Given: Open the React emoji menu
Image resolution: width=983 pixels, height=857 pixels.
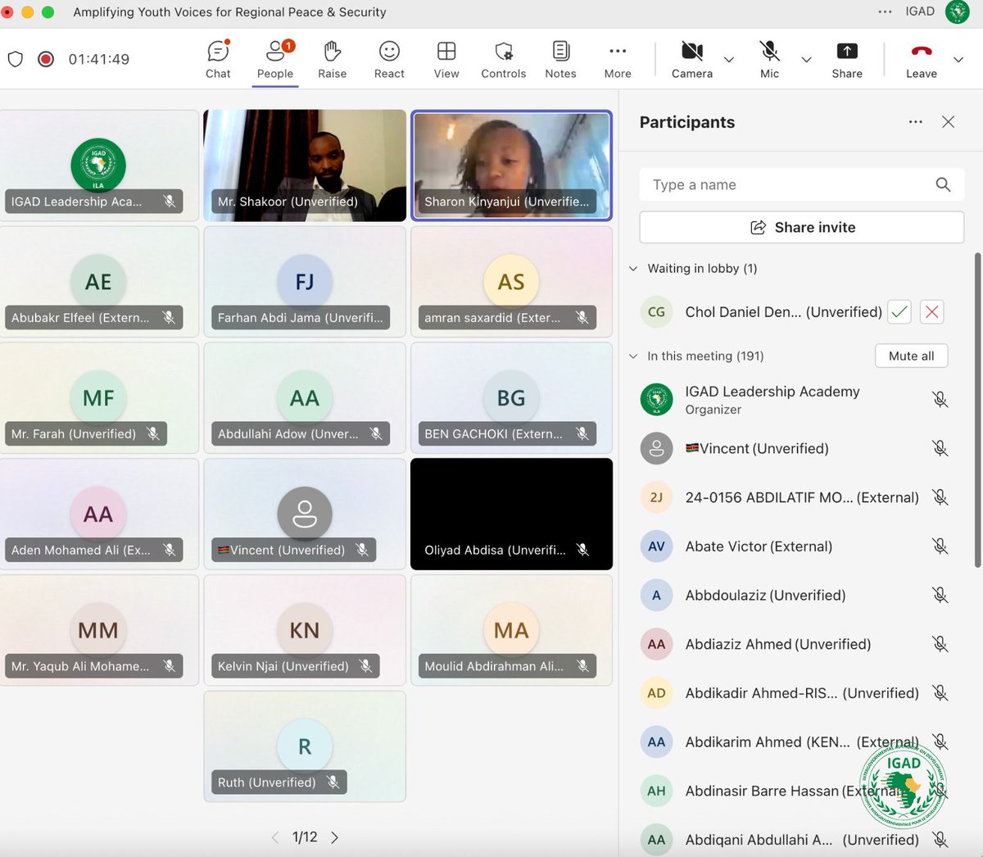Looking at the screenshot, I should click(x=389, y=60).
